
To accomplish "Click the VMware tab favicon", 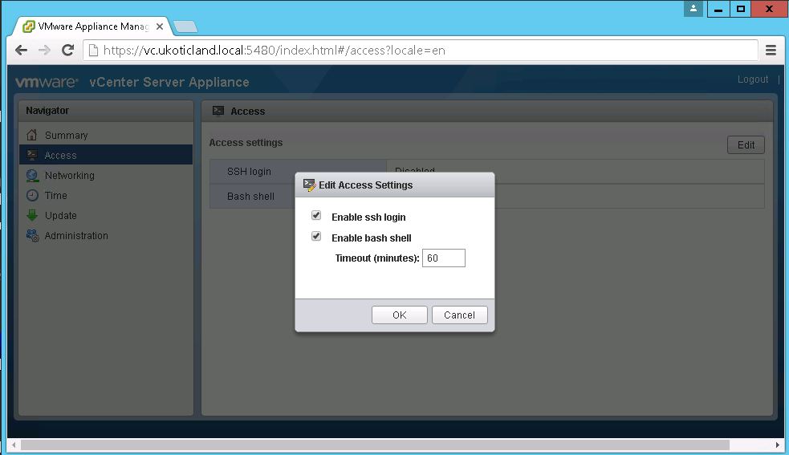I will [x=29, y=26].
